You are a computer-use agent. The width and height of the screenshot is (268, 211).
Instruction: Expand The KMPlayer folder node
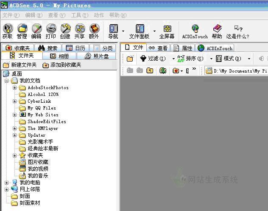(15, 128)
